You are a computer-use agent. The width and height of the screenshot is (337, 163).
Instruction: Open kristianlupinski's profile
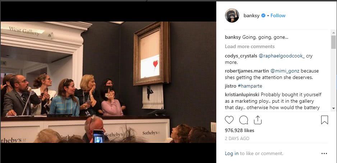point(242,94)
